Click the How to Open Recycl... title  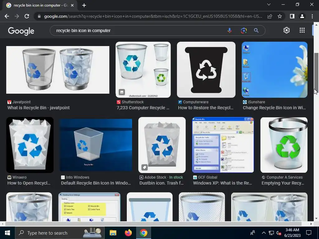[x=29, y=183]
